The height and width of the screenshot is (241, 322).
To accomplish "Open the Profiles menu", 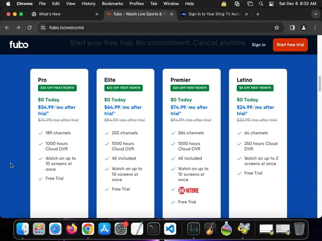I will [136, 3].
